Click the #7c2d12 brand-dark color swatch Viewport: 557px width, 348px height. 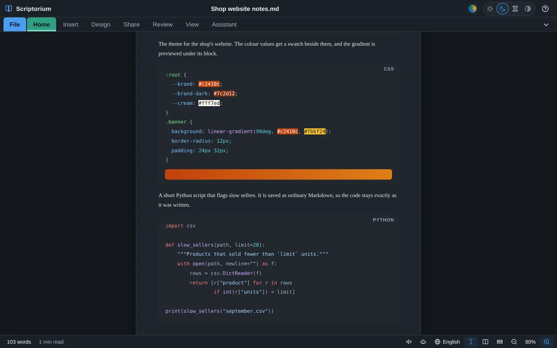coord(224,94)
